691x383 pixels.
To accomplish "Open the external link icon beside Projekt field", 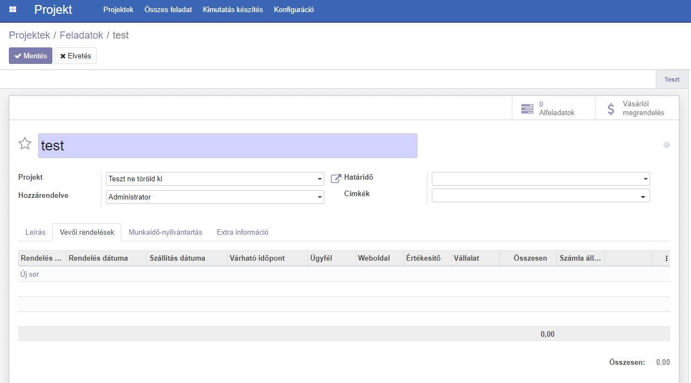I will [336, 179].
